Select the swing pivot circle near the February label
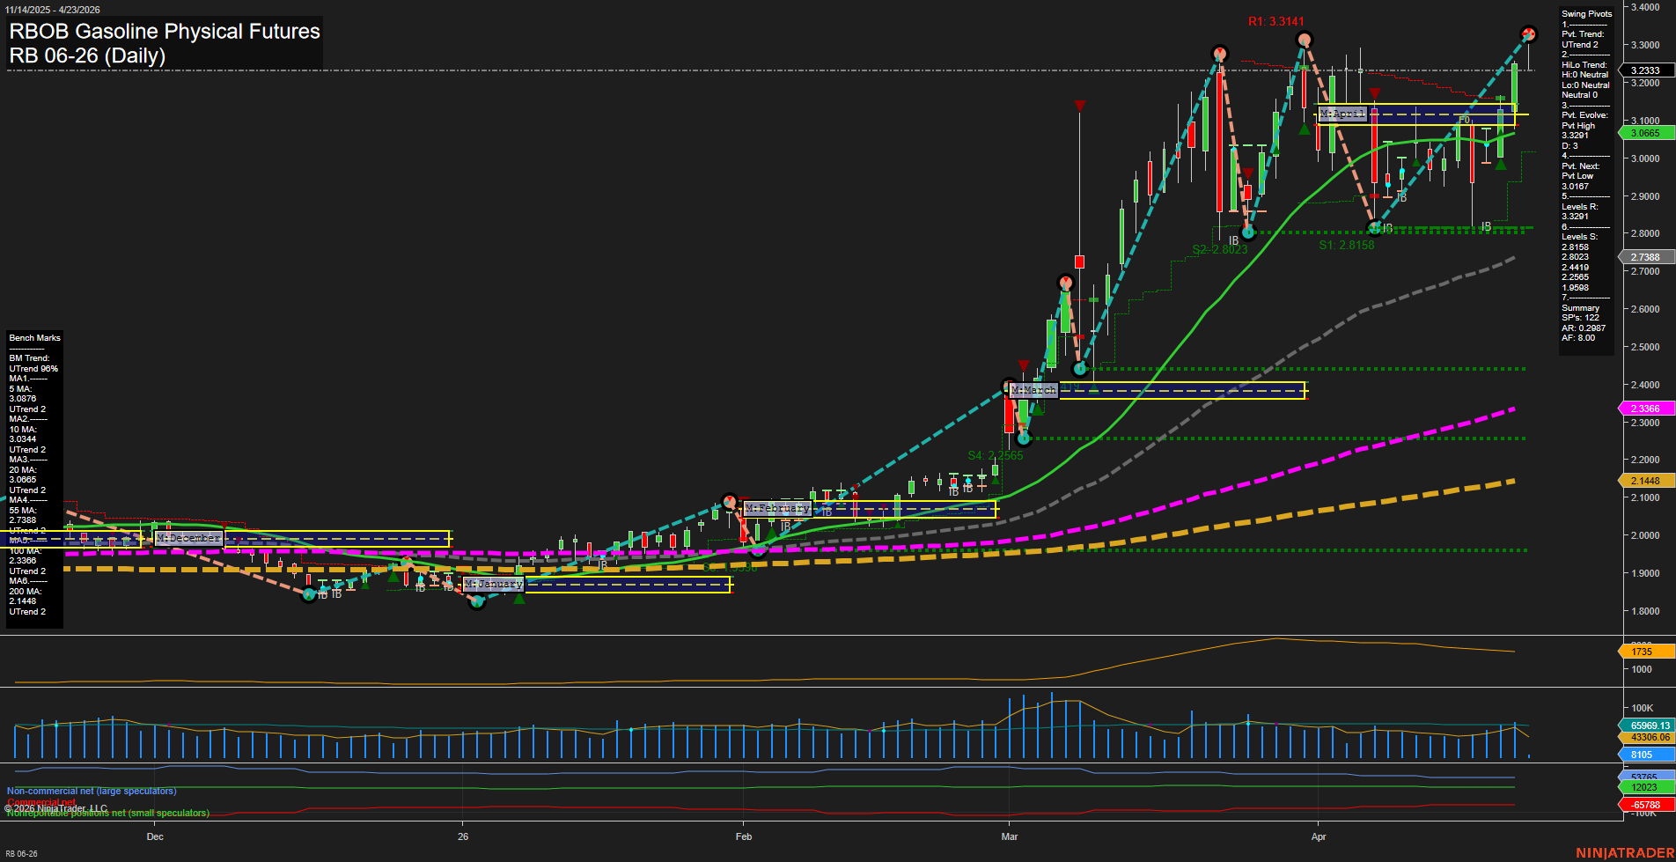Image resolution: width=1676 pixels, height=862 pixels. (731, 500)
